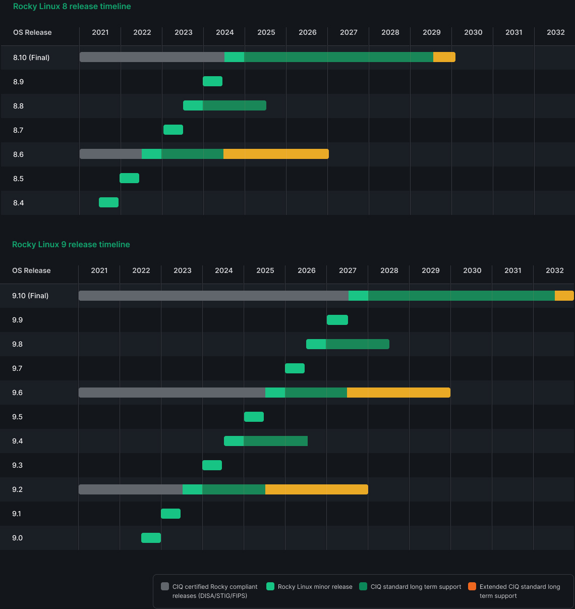575x609 pixels.
Task: Click the 9.3 minor release bar
Action: point(212,465)
